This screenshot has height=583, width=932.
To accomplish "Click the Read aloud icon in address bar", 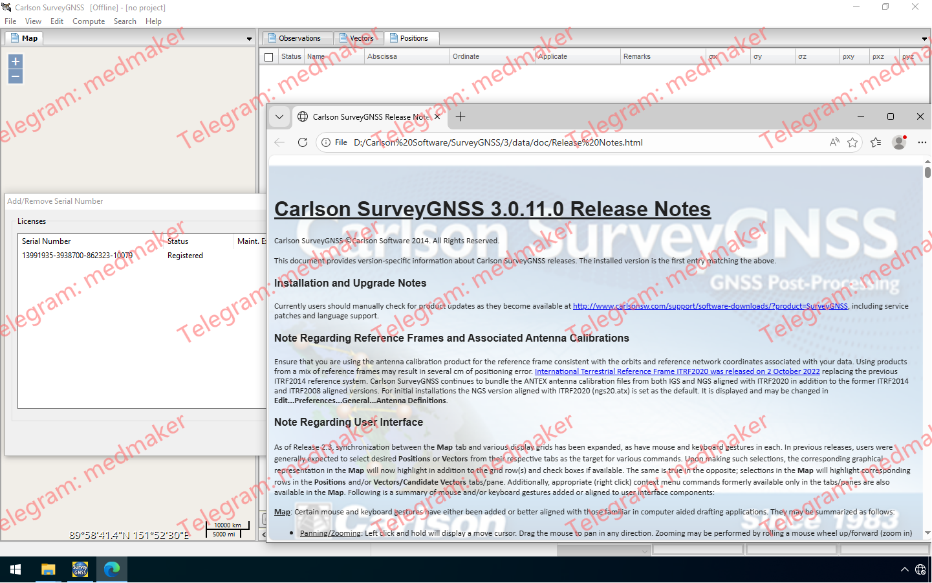I will point(834,142).
